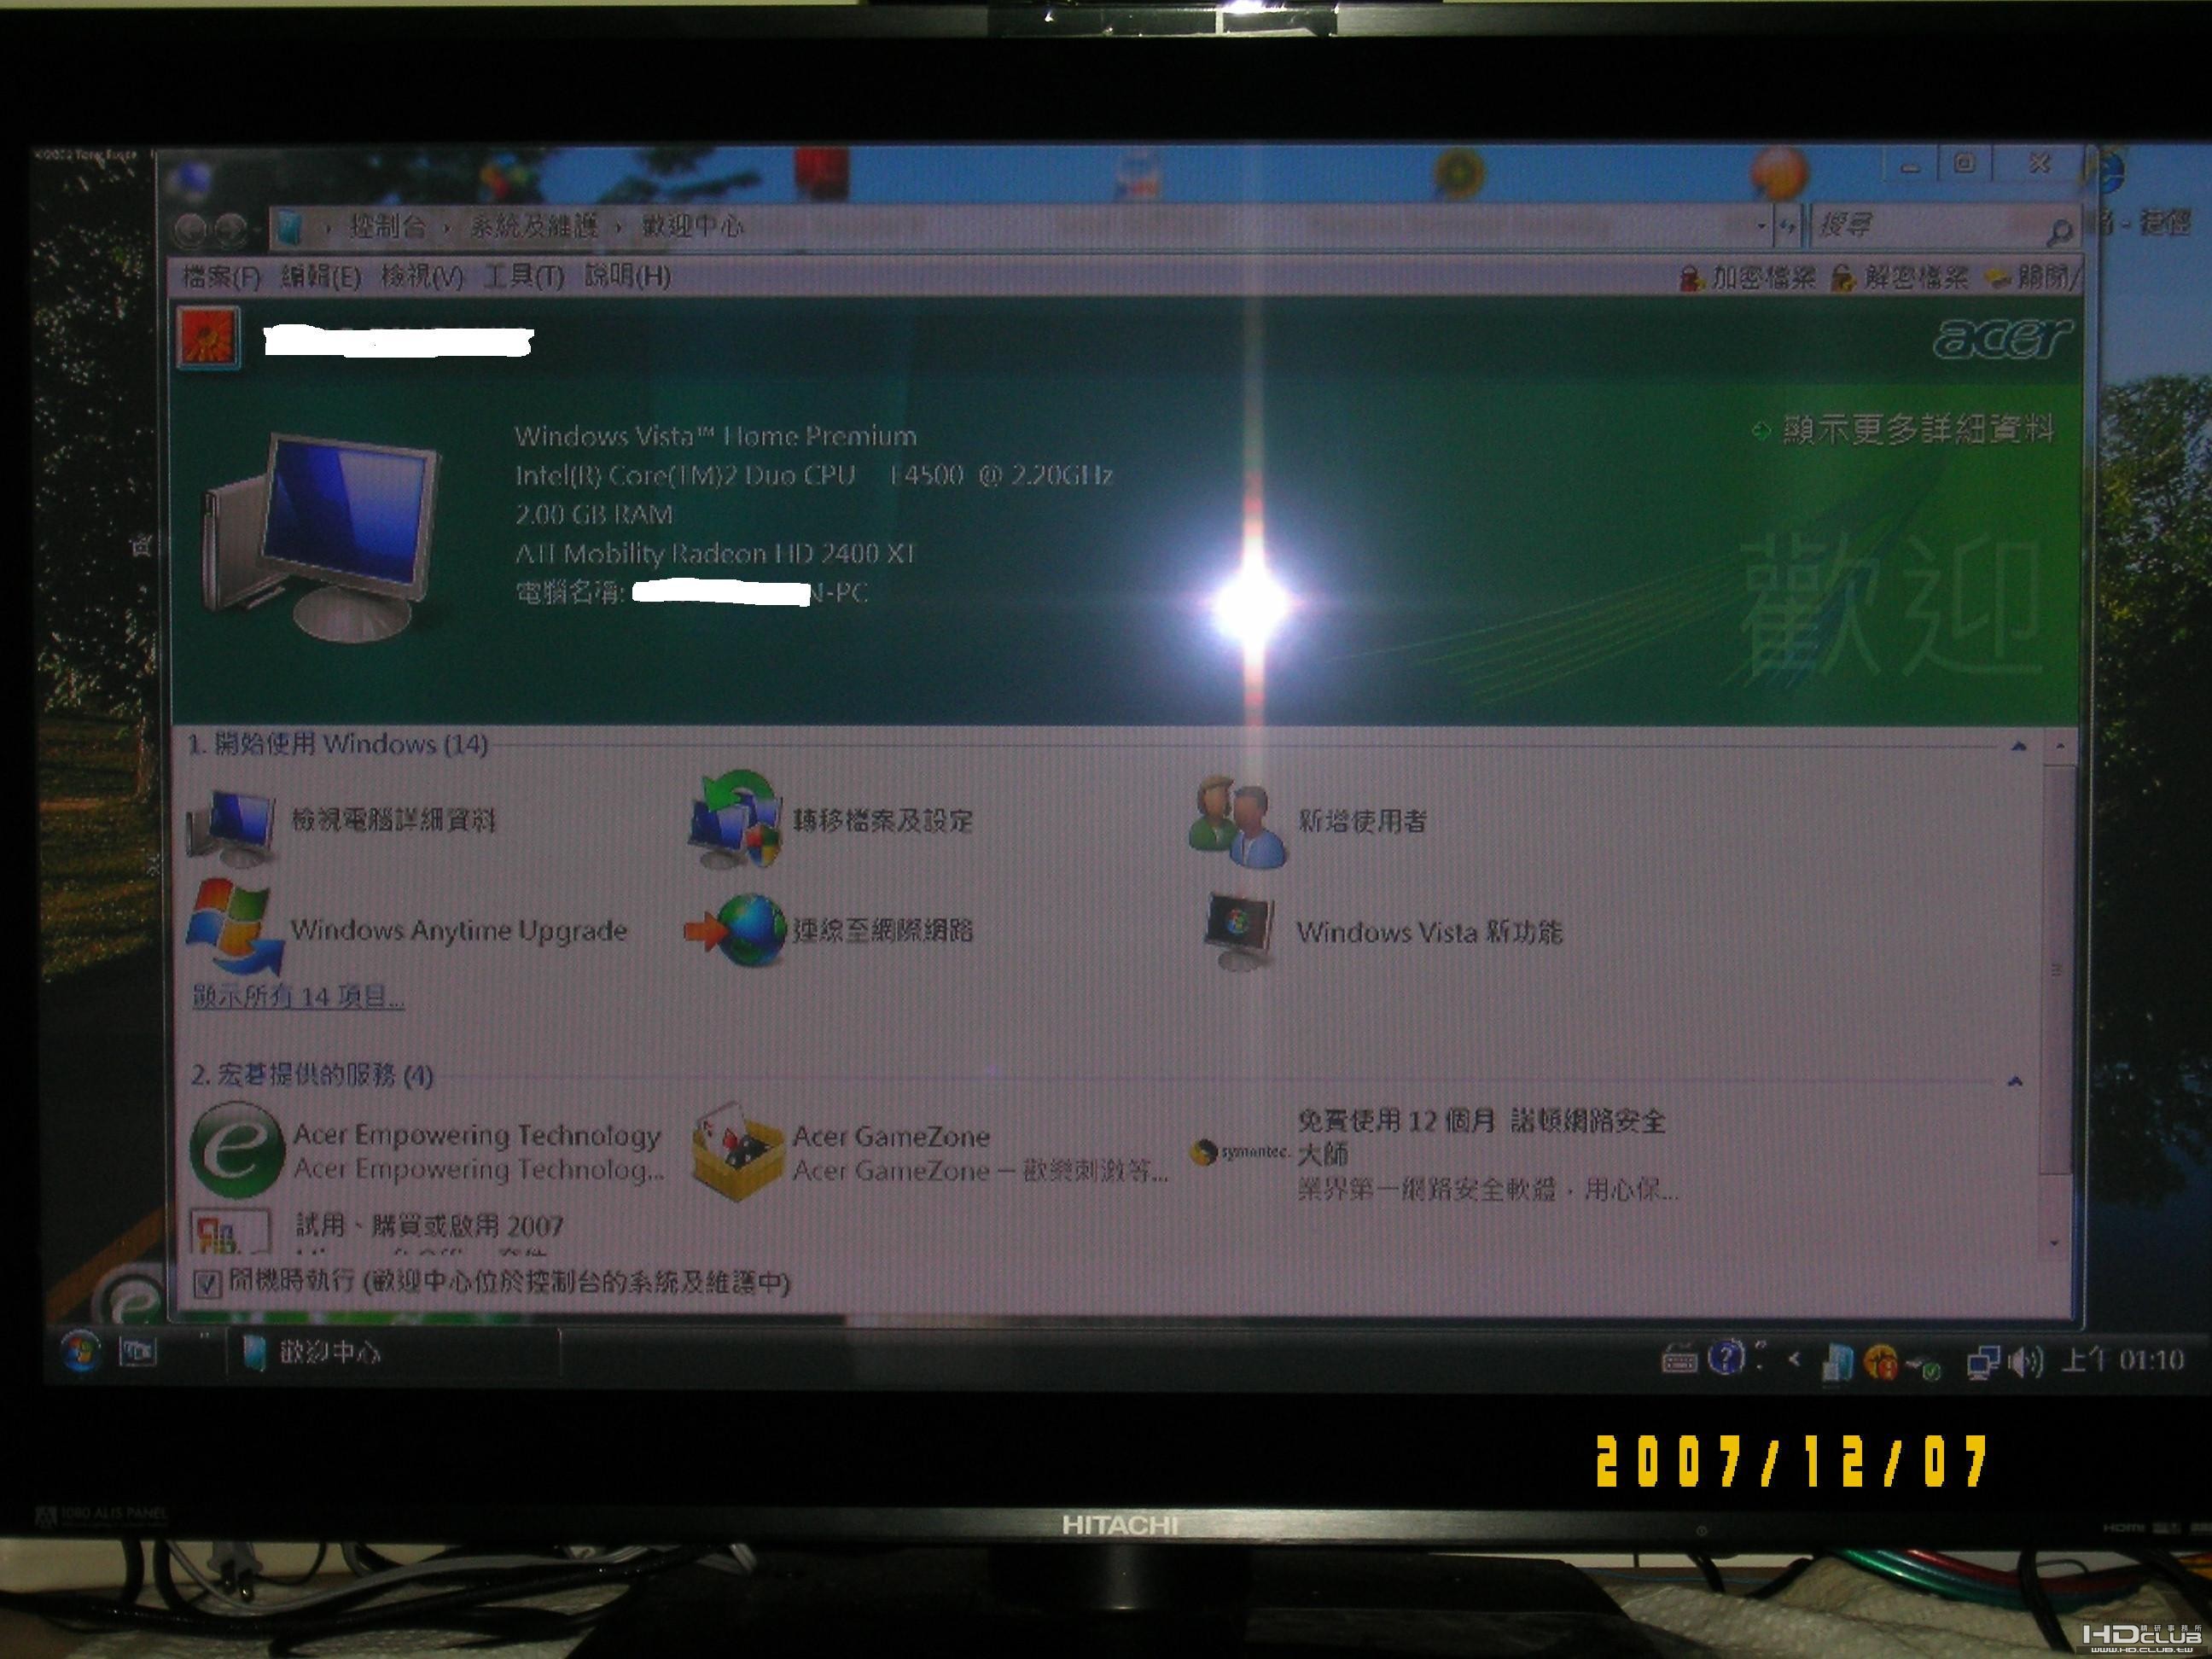Open the 工具(T) menu

click(x=523, y=276)
